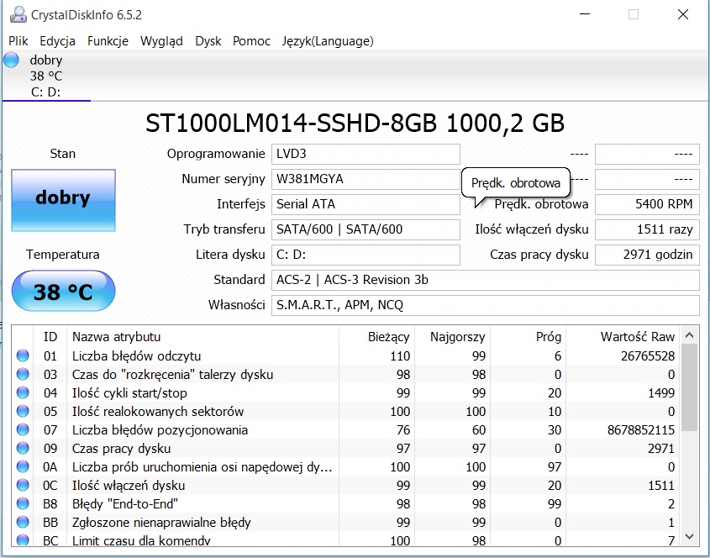The height and width of the screenshot is (558, 710).
Task: Click the serial number field W381MGYA
Action: pyautogui.click(x=366, y=179)
